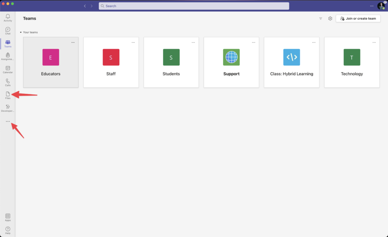Open the Staff team avatar

111,57
